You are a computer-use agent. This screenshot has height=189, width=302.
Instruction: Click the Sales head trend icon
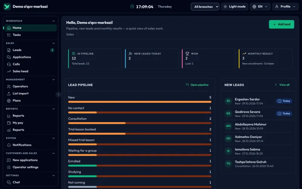[x=9, y=71]
